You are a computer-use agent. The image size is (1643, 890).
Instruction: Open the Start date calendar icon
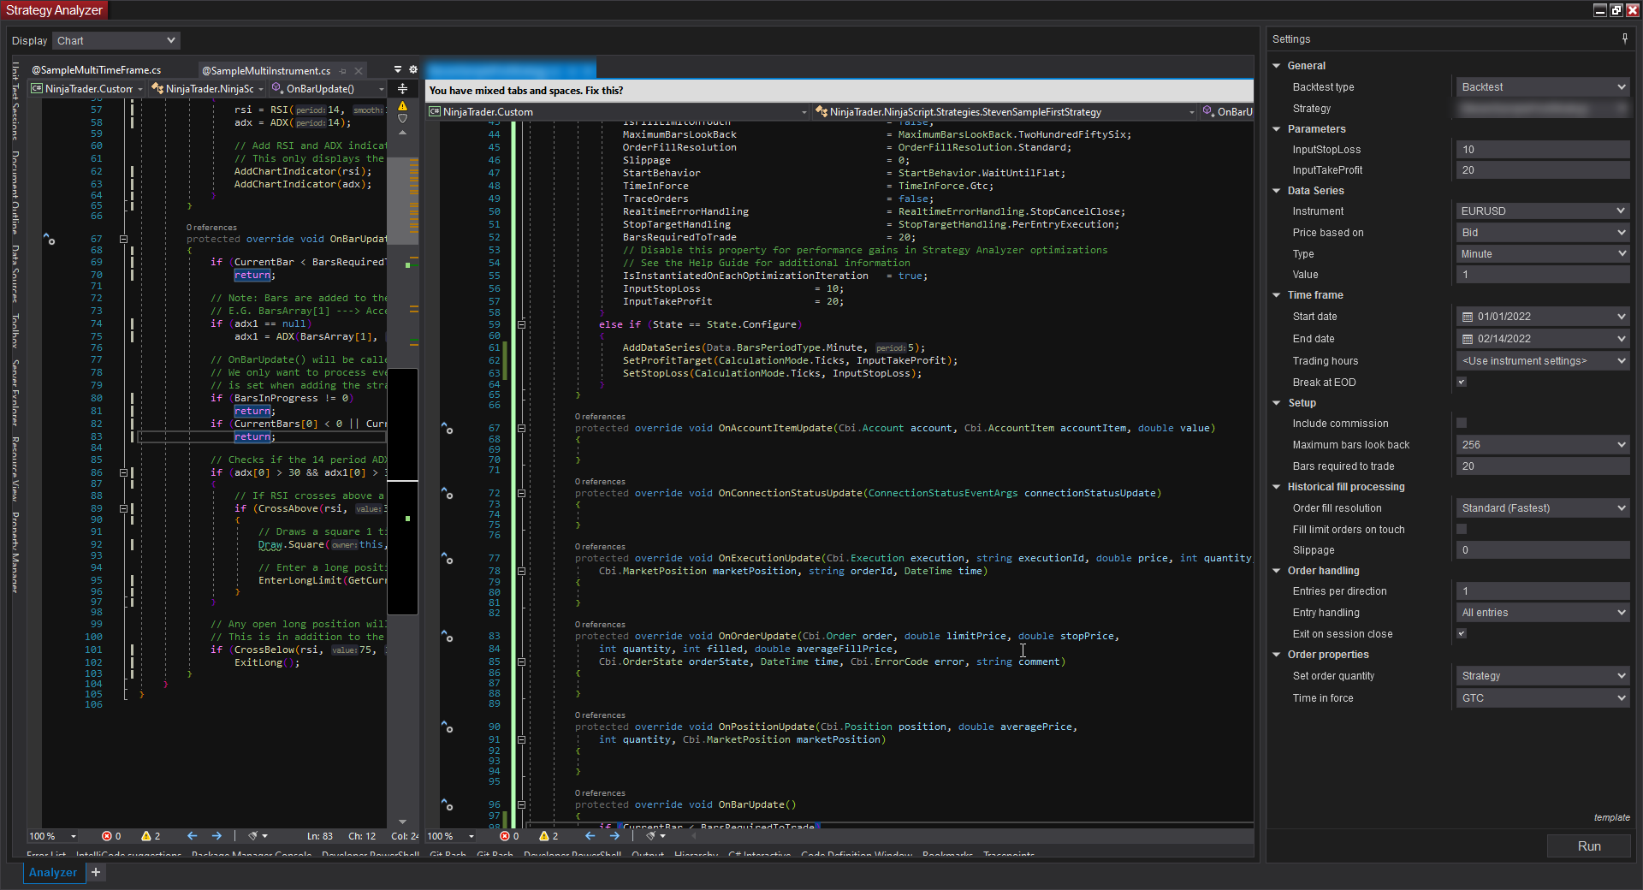click(x=1468, y=317)
